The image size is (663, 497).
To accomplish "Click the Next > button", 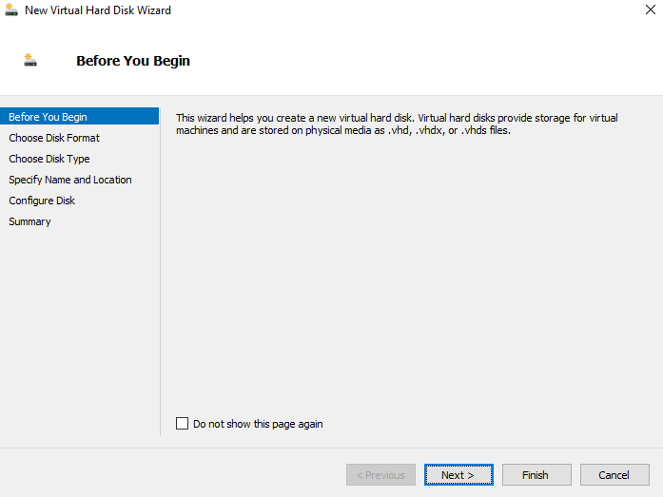I will pyautogui.click(x=458, y=475).
